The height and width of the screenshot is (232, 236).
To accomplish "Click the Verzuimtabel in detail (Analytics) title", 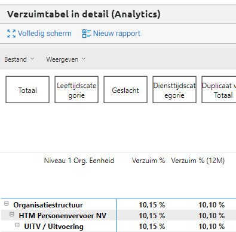I will [x=84, y=14].
